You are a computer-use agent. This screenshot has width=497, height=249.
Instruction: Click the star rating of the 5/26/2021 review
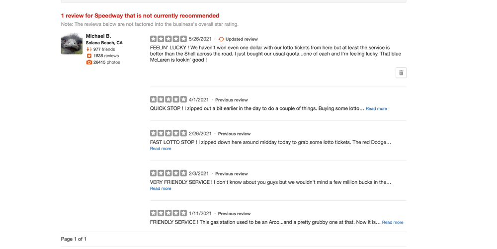point(168,39)
